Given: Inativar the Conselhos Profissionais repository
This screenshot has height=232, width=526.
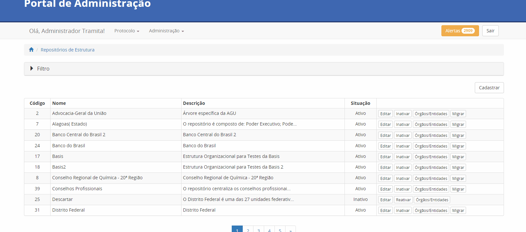Looking at the screenshot, I should point(403,189).
